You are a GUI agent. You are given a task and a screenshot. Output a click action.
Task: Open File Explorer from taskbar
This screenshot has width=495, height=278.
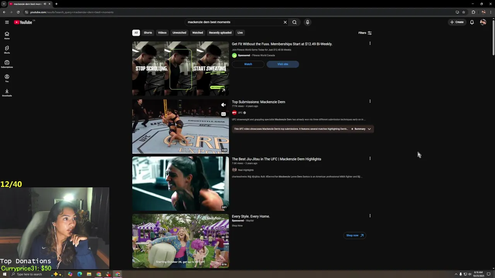[x=89, y=274]
